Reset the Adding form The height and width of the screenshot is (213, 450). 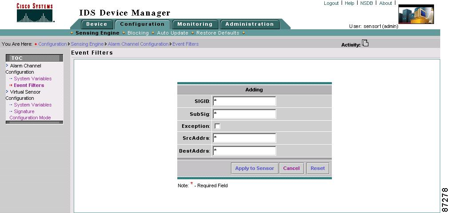point(318,168)
